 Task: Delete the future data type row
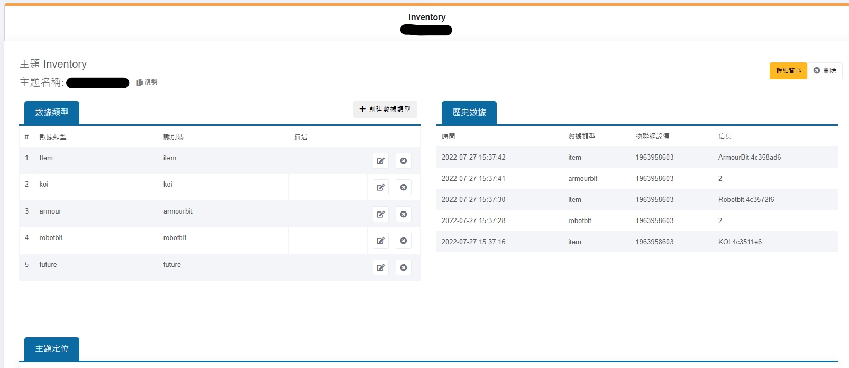click(x=404, y=268)
